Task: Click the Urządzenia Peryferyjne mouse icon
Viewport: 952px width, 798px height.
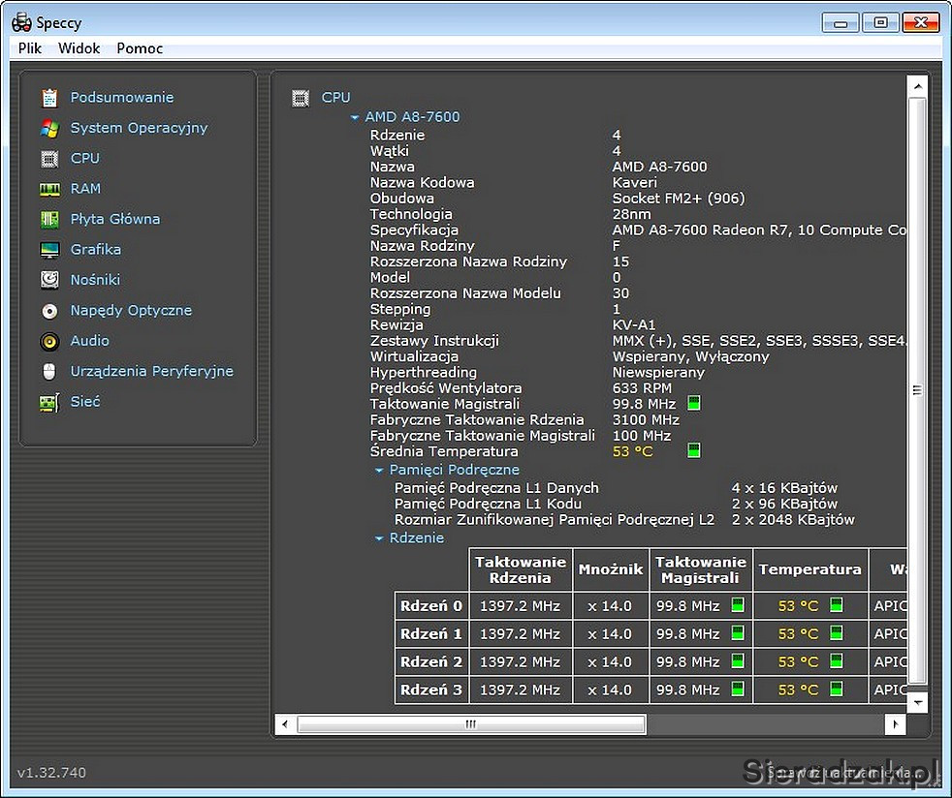Action: click(x=49, y=371)
